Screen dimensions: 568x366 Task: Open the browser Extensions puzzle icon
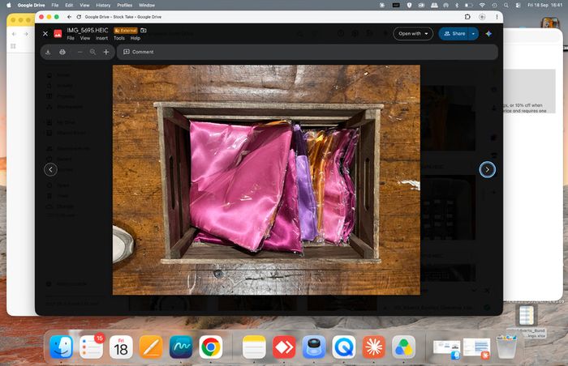tap(467, 17)
